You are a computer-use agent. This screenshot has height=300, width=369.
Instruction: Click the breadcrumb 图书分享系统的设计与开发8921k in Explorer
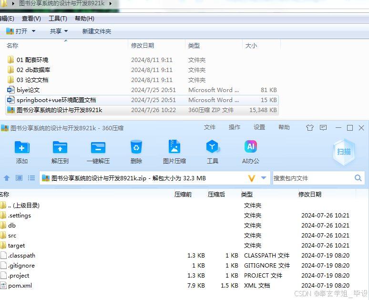(x=61, y=3)
